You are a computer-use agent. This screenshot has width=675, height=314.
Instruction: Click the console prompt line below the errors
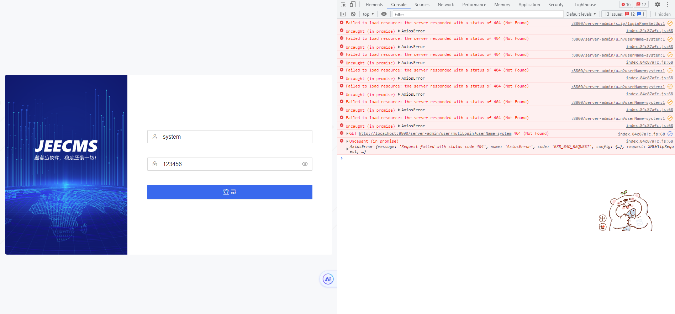[506, 158]
